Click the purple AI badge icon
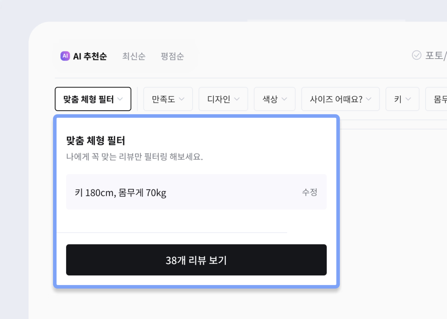Image resolution: width=447 pixels, height=319 pixels. point(65,56)
